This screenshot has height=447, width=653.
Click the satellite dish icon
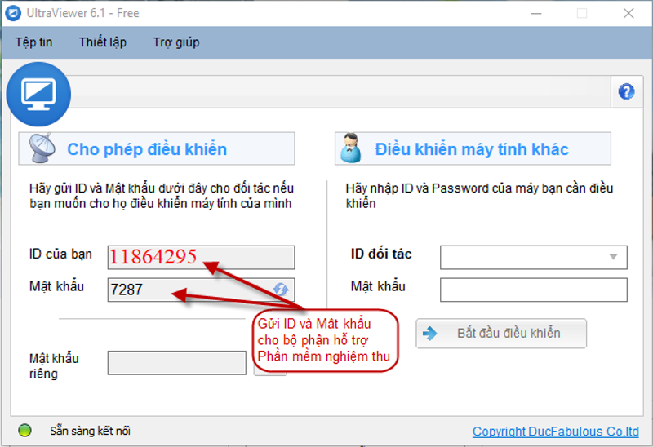pyautogui.click(x=42, y=148)
